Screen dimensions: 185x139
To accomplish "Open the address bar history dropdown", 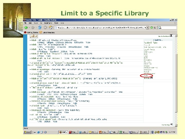I will (147, 28).
